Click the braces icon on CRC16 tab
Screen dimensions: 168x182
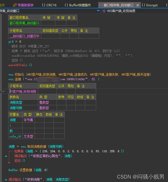(44, 5)
